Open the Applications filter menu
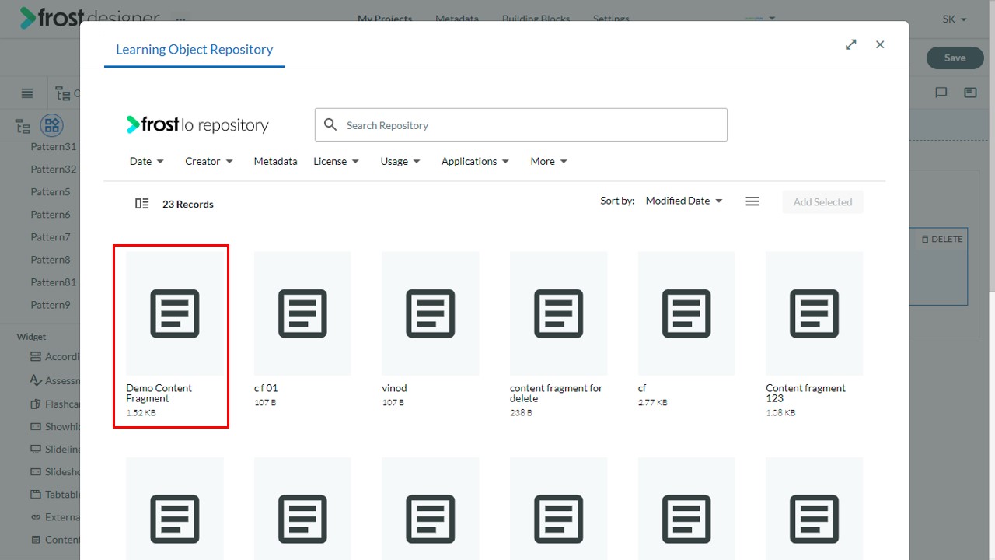 pyautogui.click(x=475, y=161)
